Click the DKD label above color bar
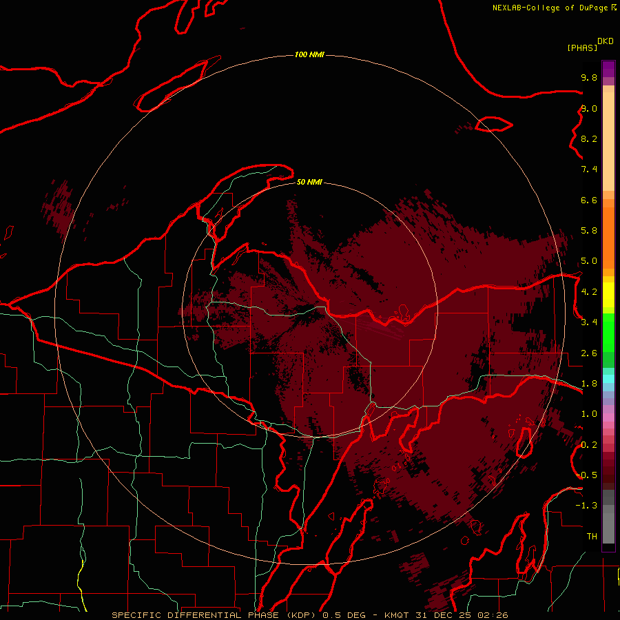The image size is (620, 620). (605, 41)
